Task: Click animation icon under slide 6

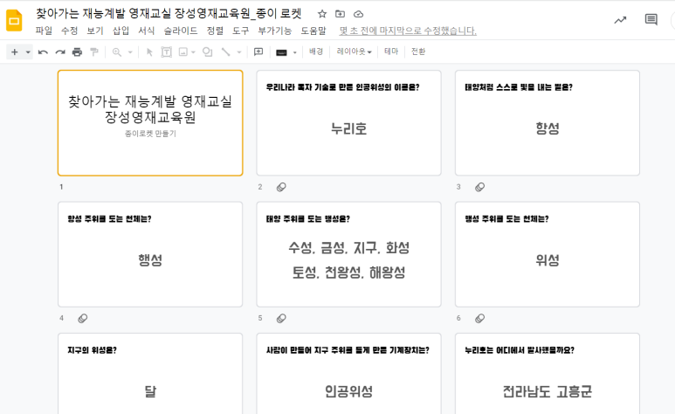Action: pos(479,319)
